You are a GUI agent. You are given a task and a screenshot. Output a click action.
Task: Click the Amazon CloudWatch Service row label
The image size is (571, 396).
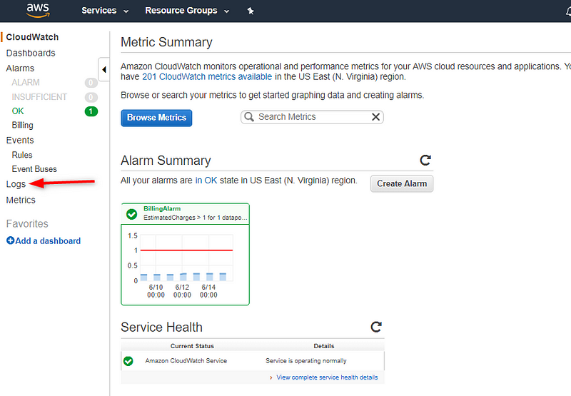pyautogui.click(x=186, y=361)
